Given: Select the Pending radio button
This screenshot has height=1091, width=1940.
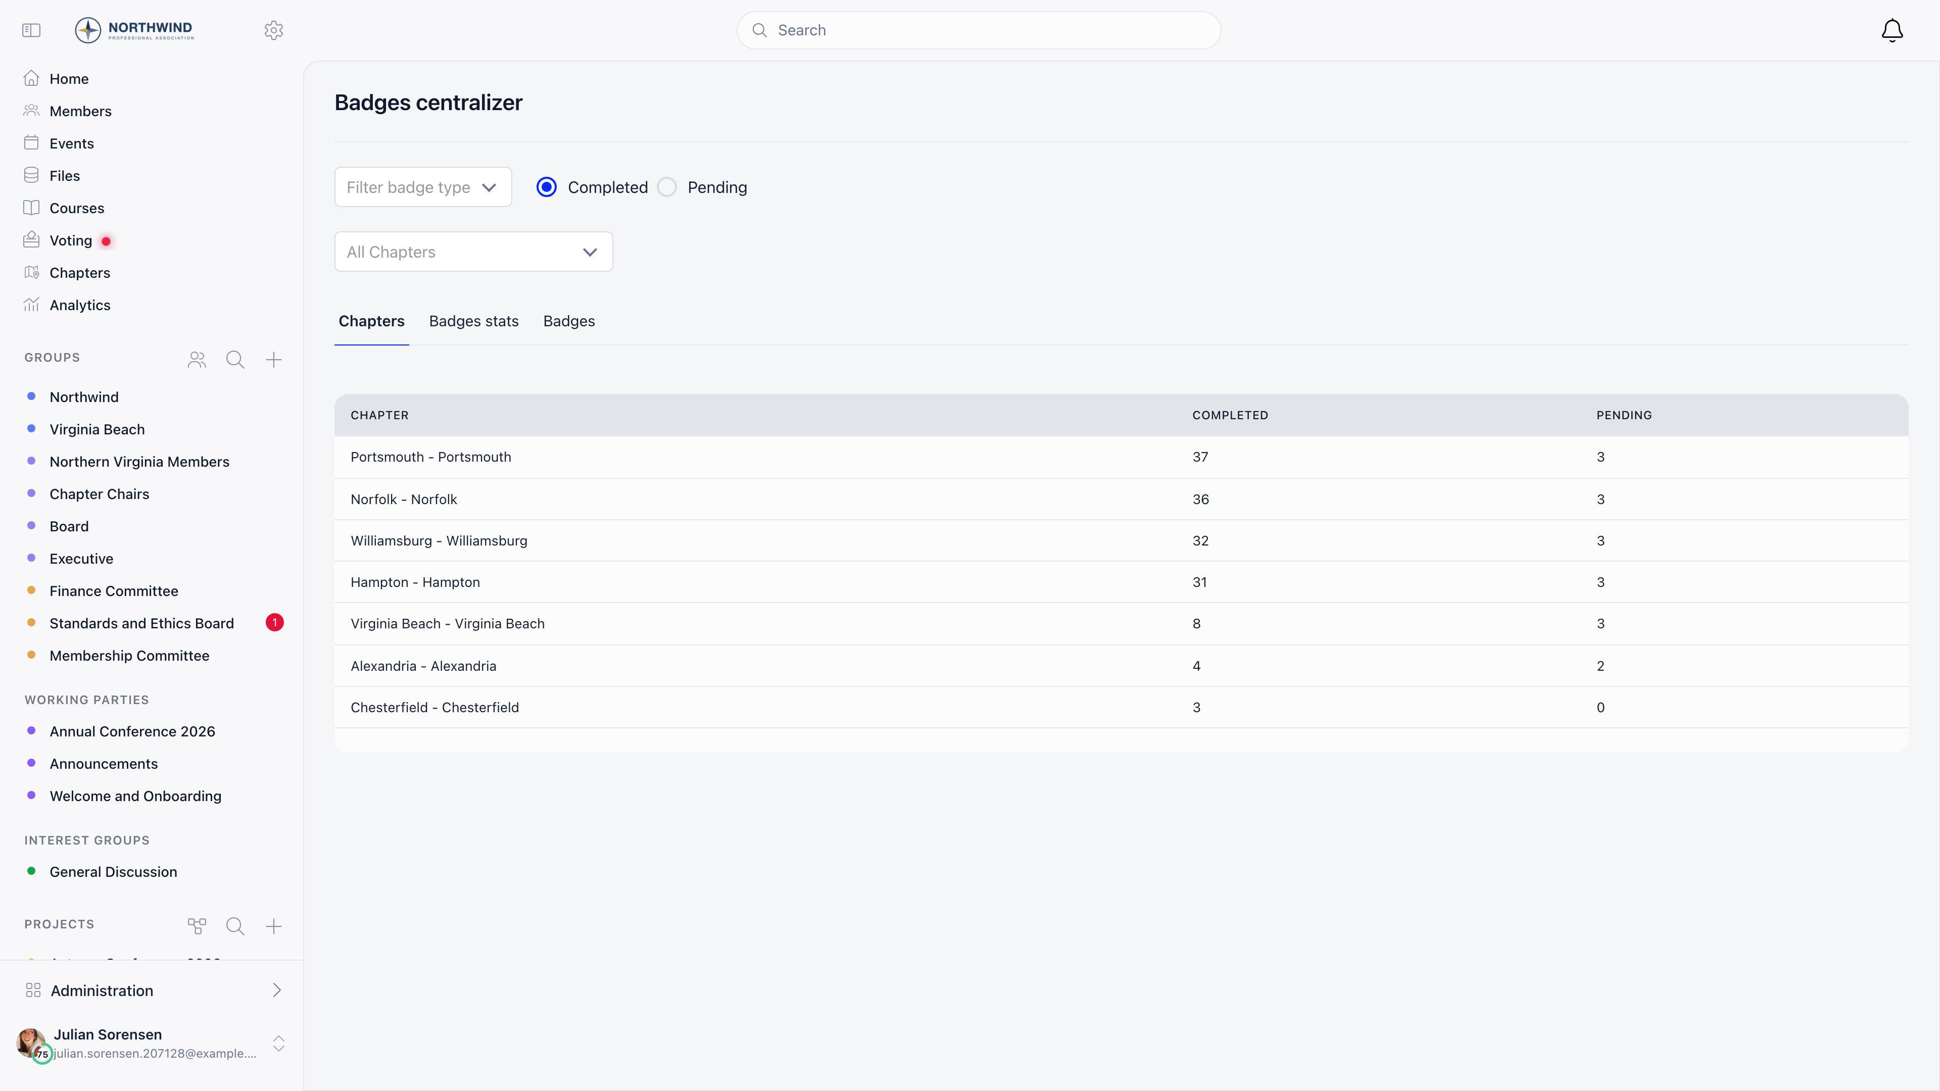Looking at the screenshot, I should (x=666, y=187).
